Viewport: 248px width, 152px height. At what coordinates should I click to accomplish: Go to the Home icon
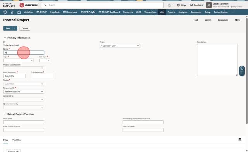[x=19, y=12]
